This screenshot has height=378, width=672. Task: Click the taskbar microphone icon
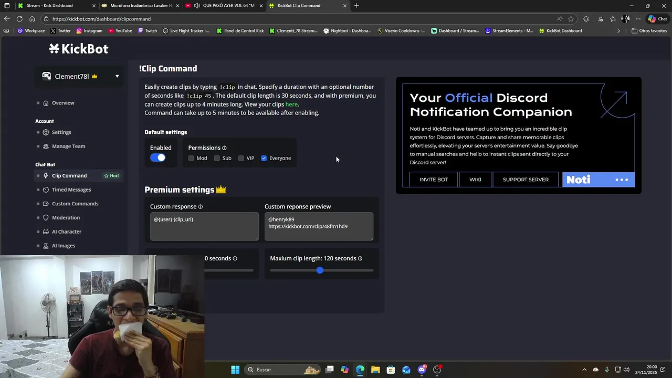pos(607,370)
